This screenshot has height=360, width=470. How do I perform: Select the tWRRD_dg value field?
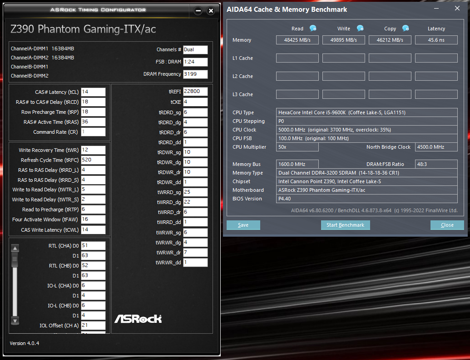[195, 202]
